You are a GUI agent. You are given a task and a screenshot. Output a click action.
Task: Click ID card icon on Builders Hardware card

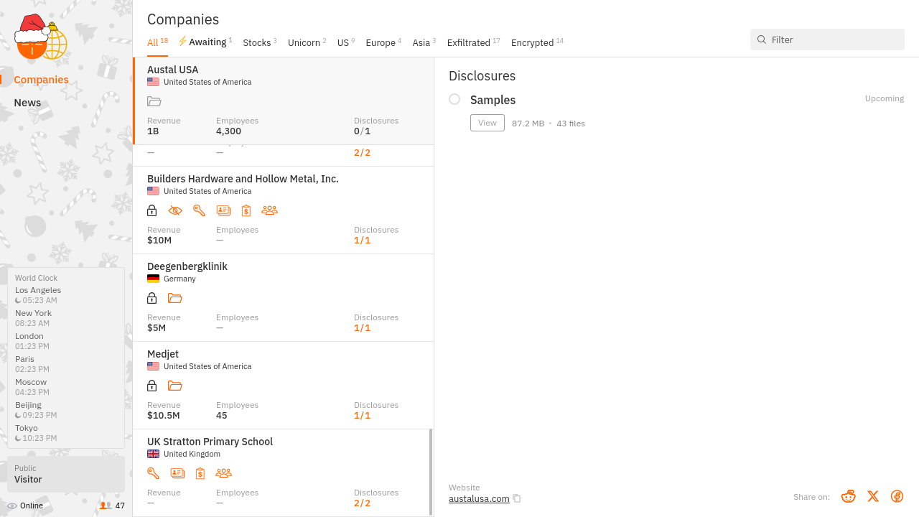click(x=223, y=210)
